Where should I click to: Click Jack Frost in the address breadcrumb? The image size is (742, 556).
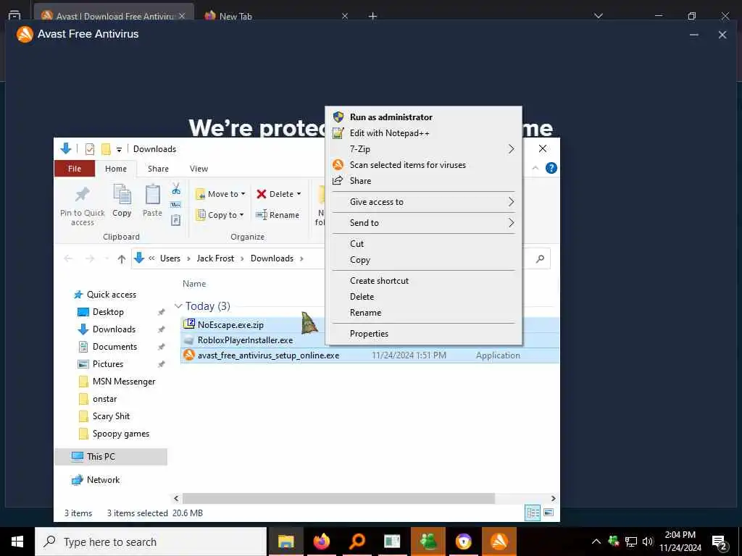click(x=215, y=258)
